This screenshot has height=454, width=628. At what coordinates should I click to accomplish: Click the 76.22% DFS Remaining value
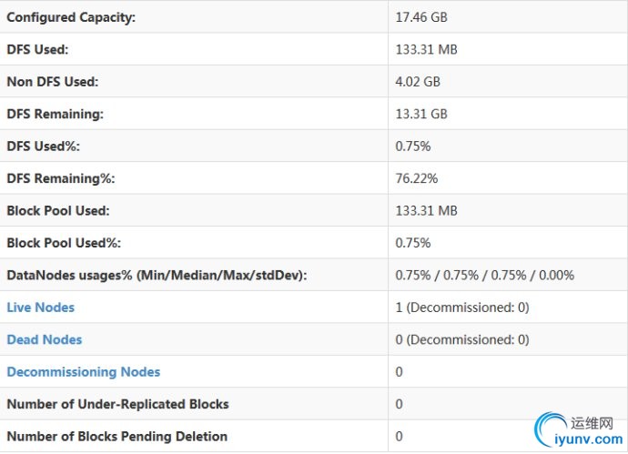(417, 178)
